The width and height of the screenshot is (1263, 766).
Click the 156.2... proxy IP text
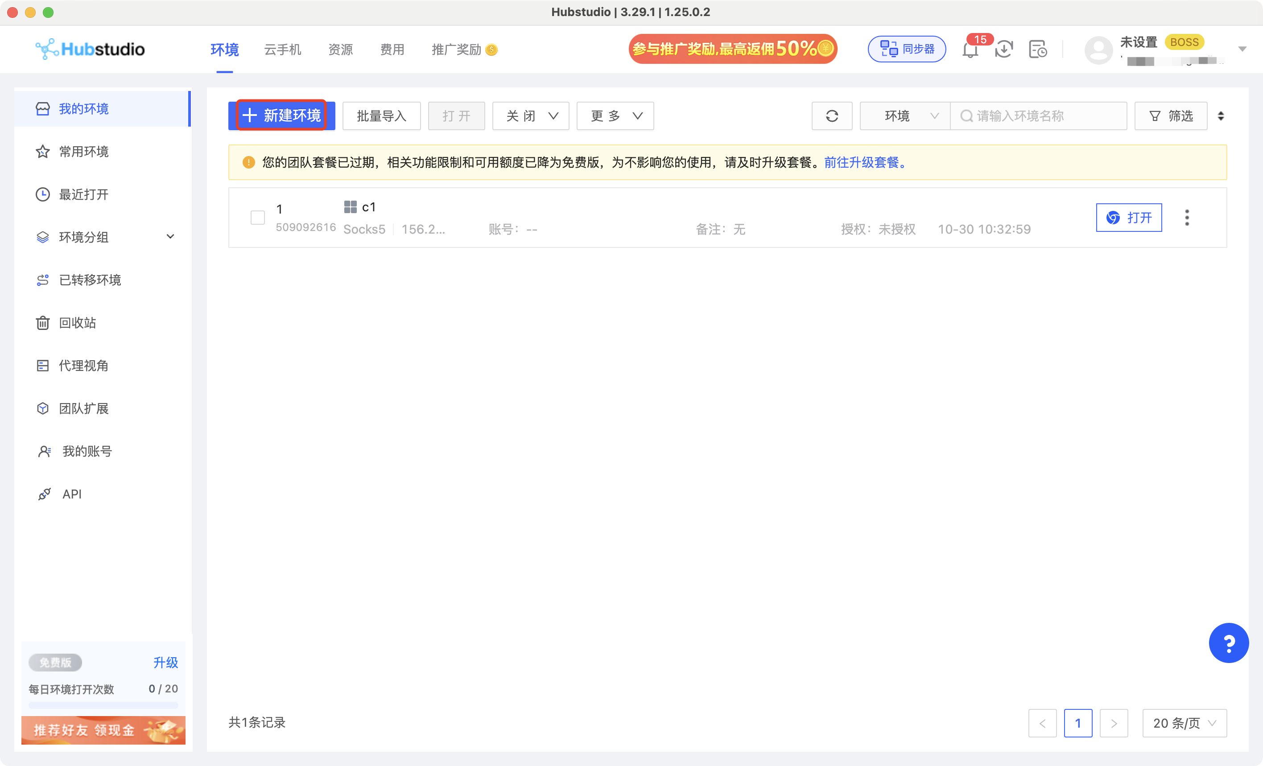click(423, 229)
